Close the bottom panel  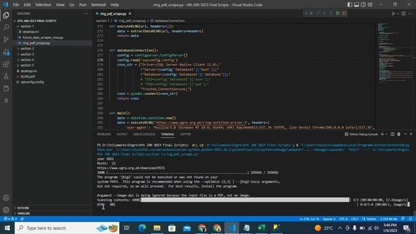coord(411,135)
